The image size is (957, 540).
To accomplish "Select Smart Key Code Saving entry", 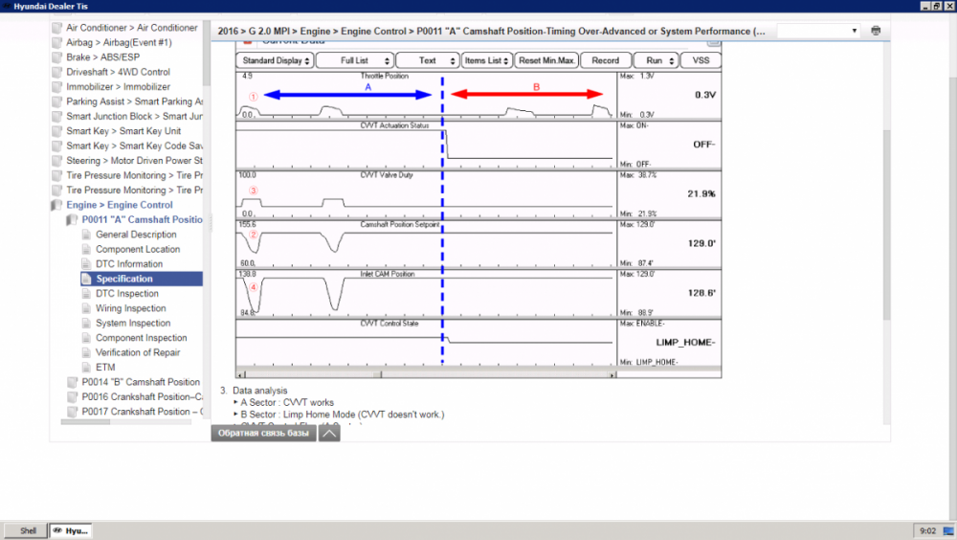I will tap(134, 146).
